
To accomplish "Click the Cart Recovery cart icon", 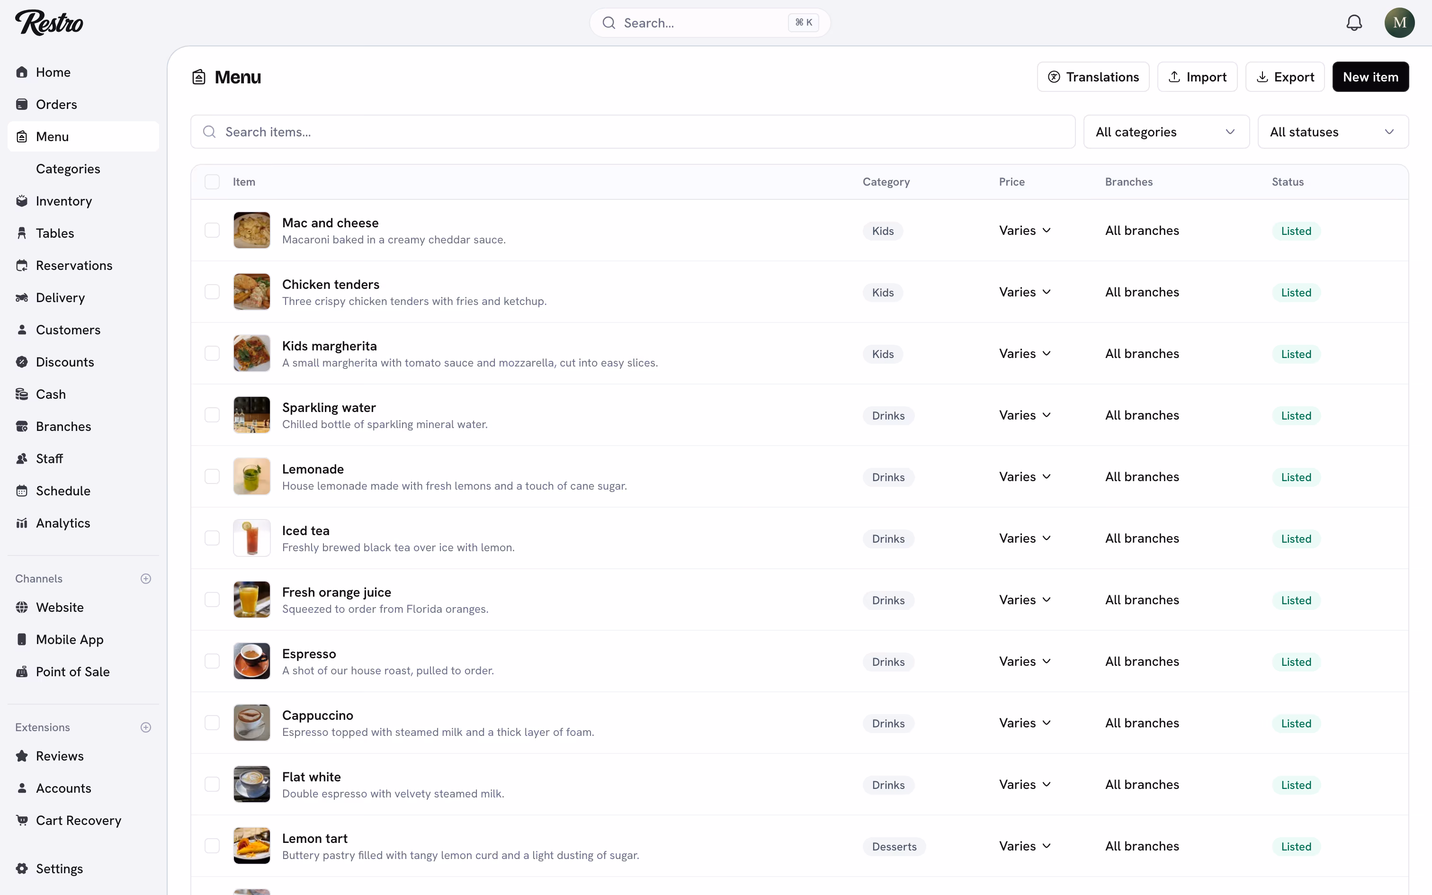I will [x=22, y=820].
